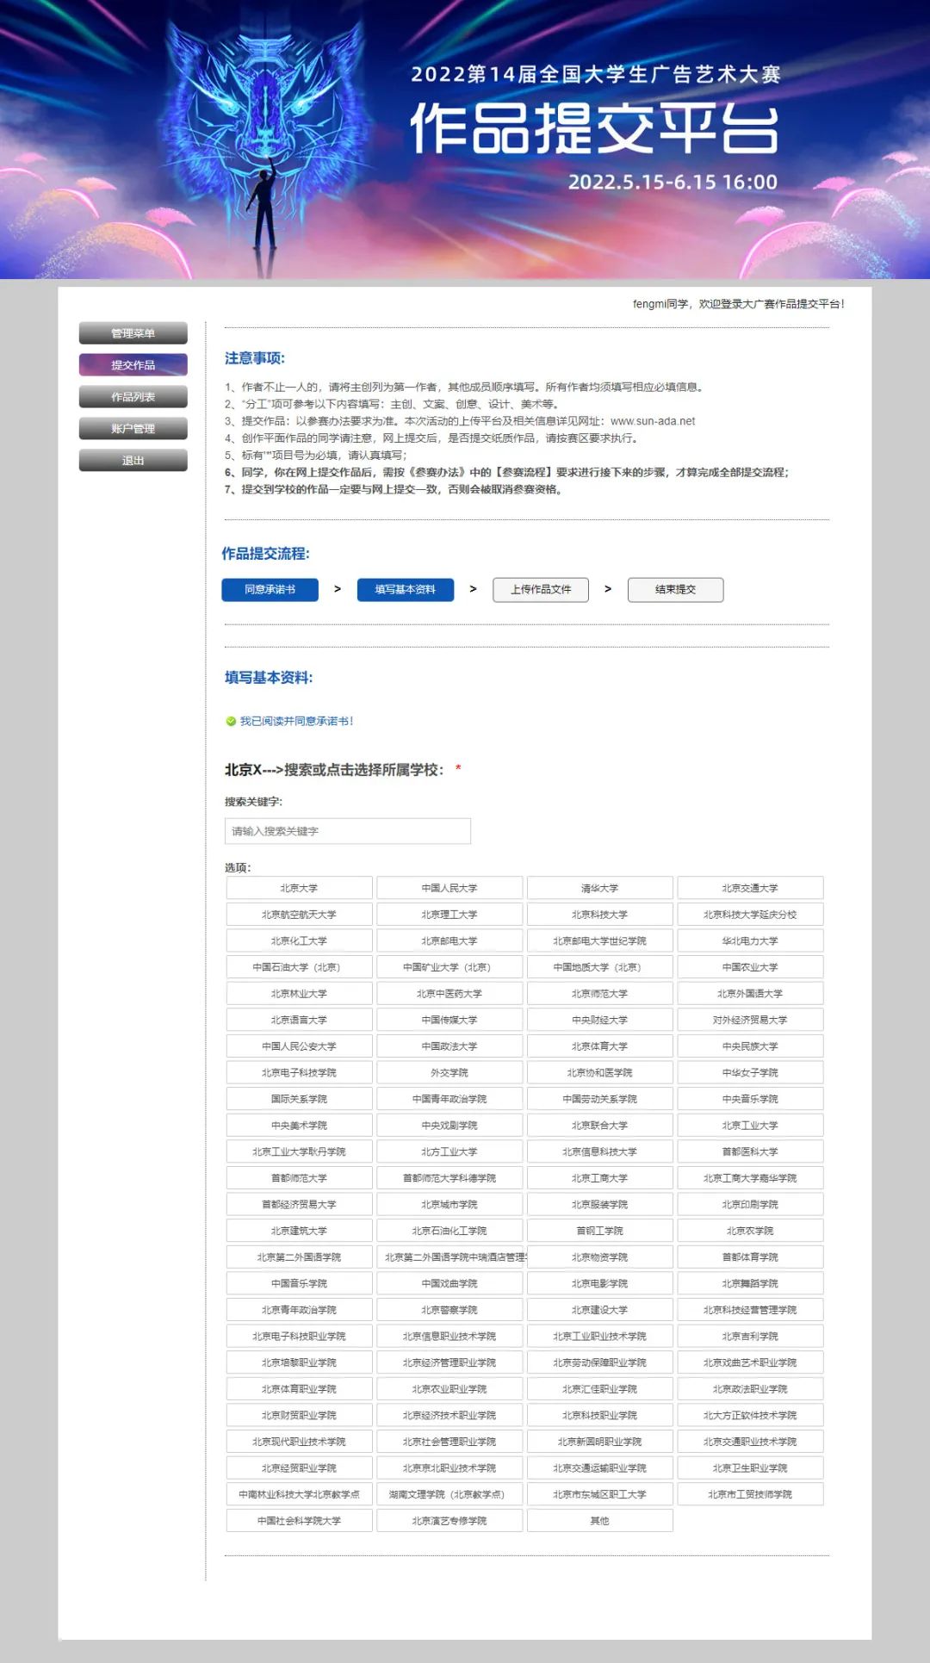Select 清华大学 as your school
The height and width of the screenshot is (1663, 930).
coord(599,888)
